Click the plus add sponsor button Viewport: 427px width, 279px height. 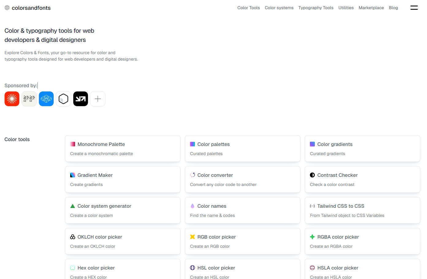coord(98,99)
